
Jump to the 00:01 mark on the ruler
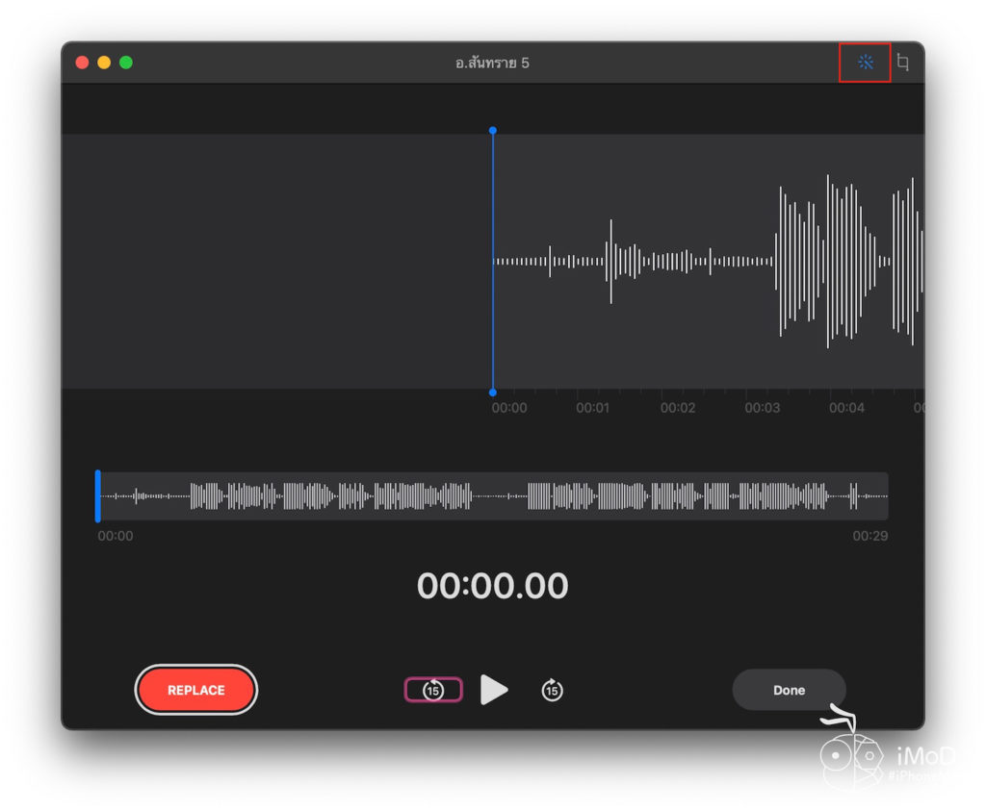(592, 407)
